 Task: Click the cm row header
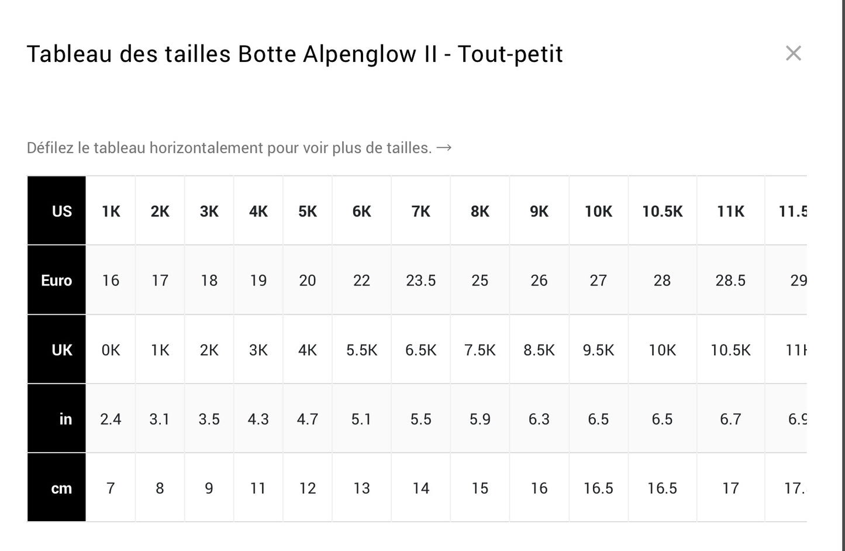[x=57, y=488]
